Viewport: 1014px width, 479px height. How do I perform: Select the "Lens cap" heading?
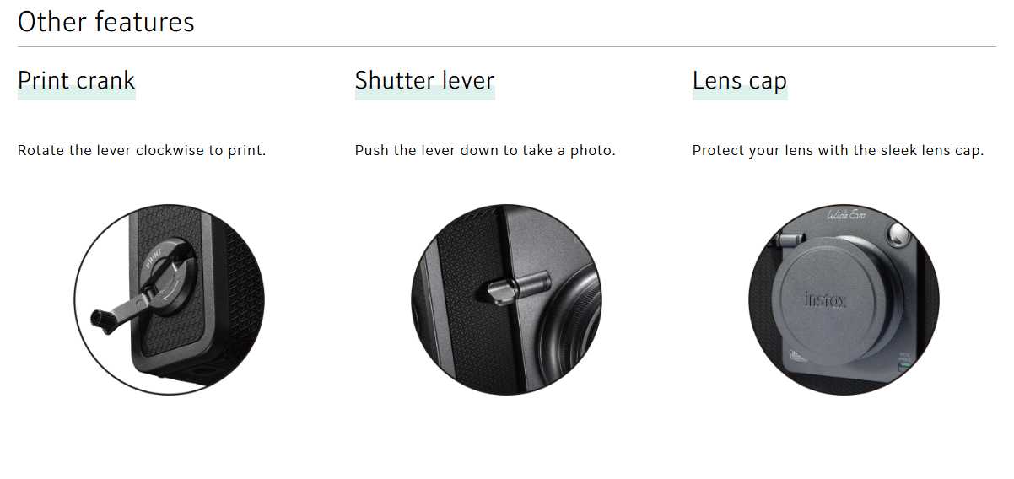tap(740, 81)
